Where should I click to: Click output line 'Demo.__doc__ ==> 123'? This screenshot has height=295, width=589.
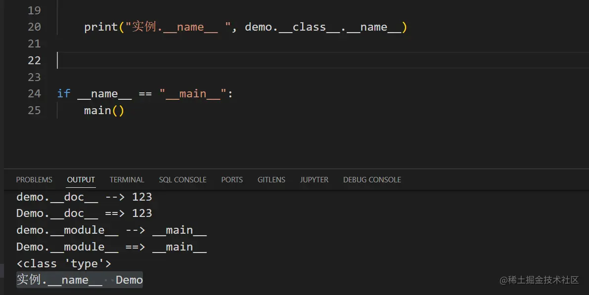click(84, 213)
